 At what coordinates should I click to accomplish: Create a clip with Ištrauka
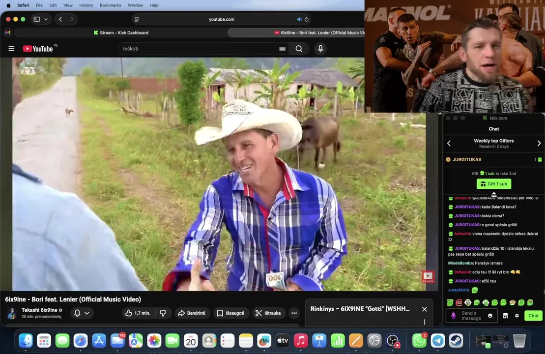pyautogui.click(x=268, y=313)
